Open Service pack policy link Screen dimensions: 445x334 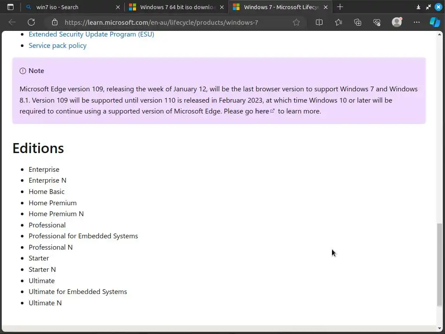(x=58, y=46)
